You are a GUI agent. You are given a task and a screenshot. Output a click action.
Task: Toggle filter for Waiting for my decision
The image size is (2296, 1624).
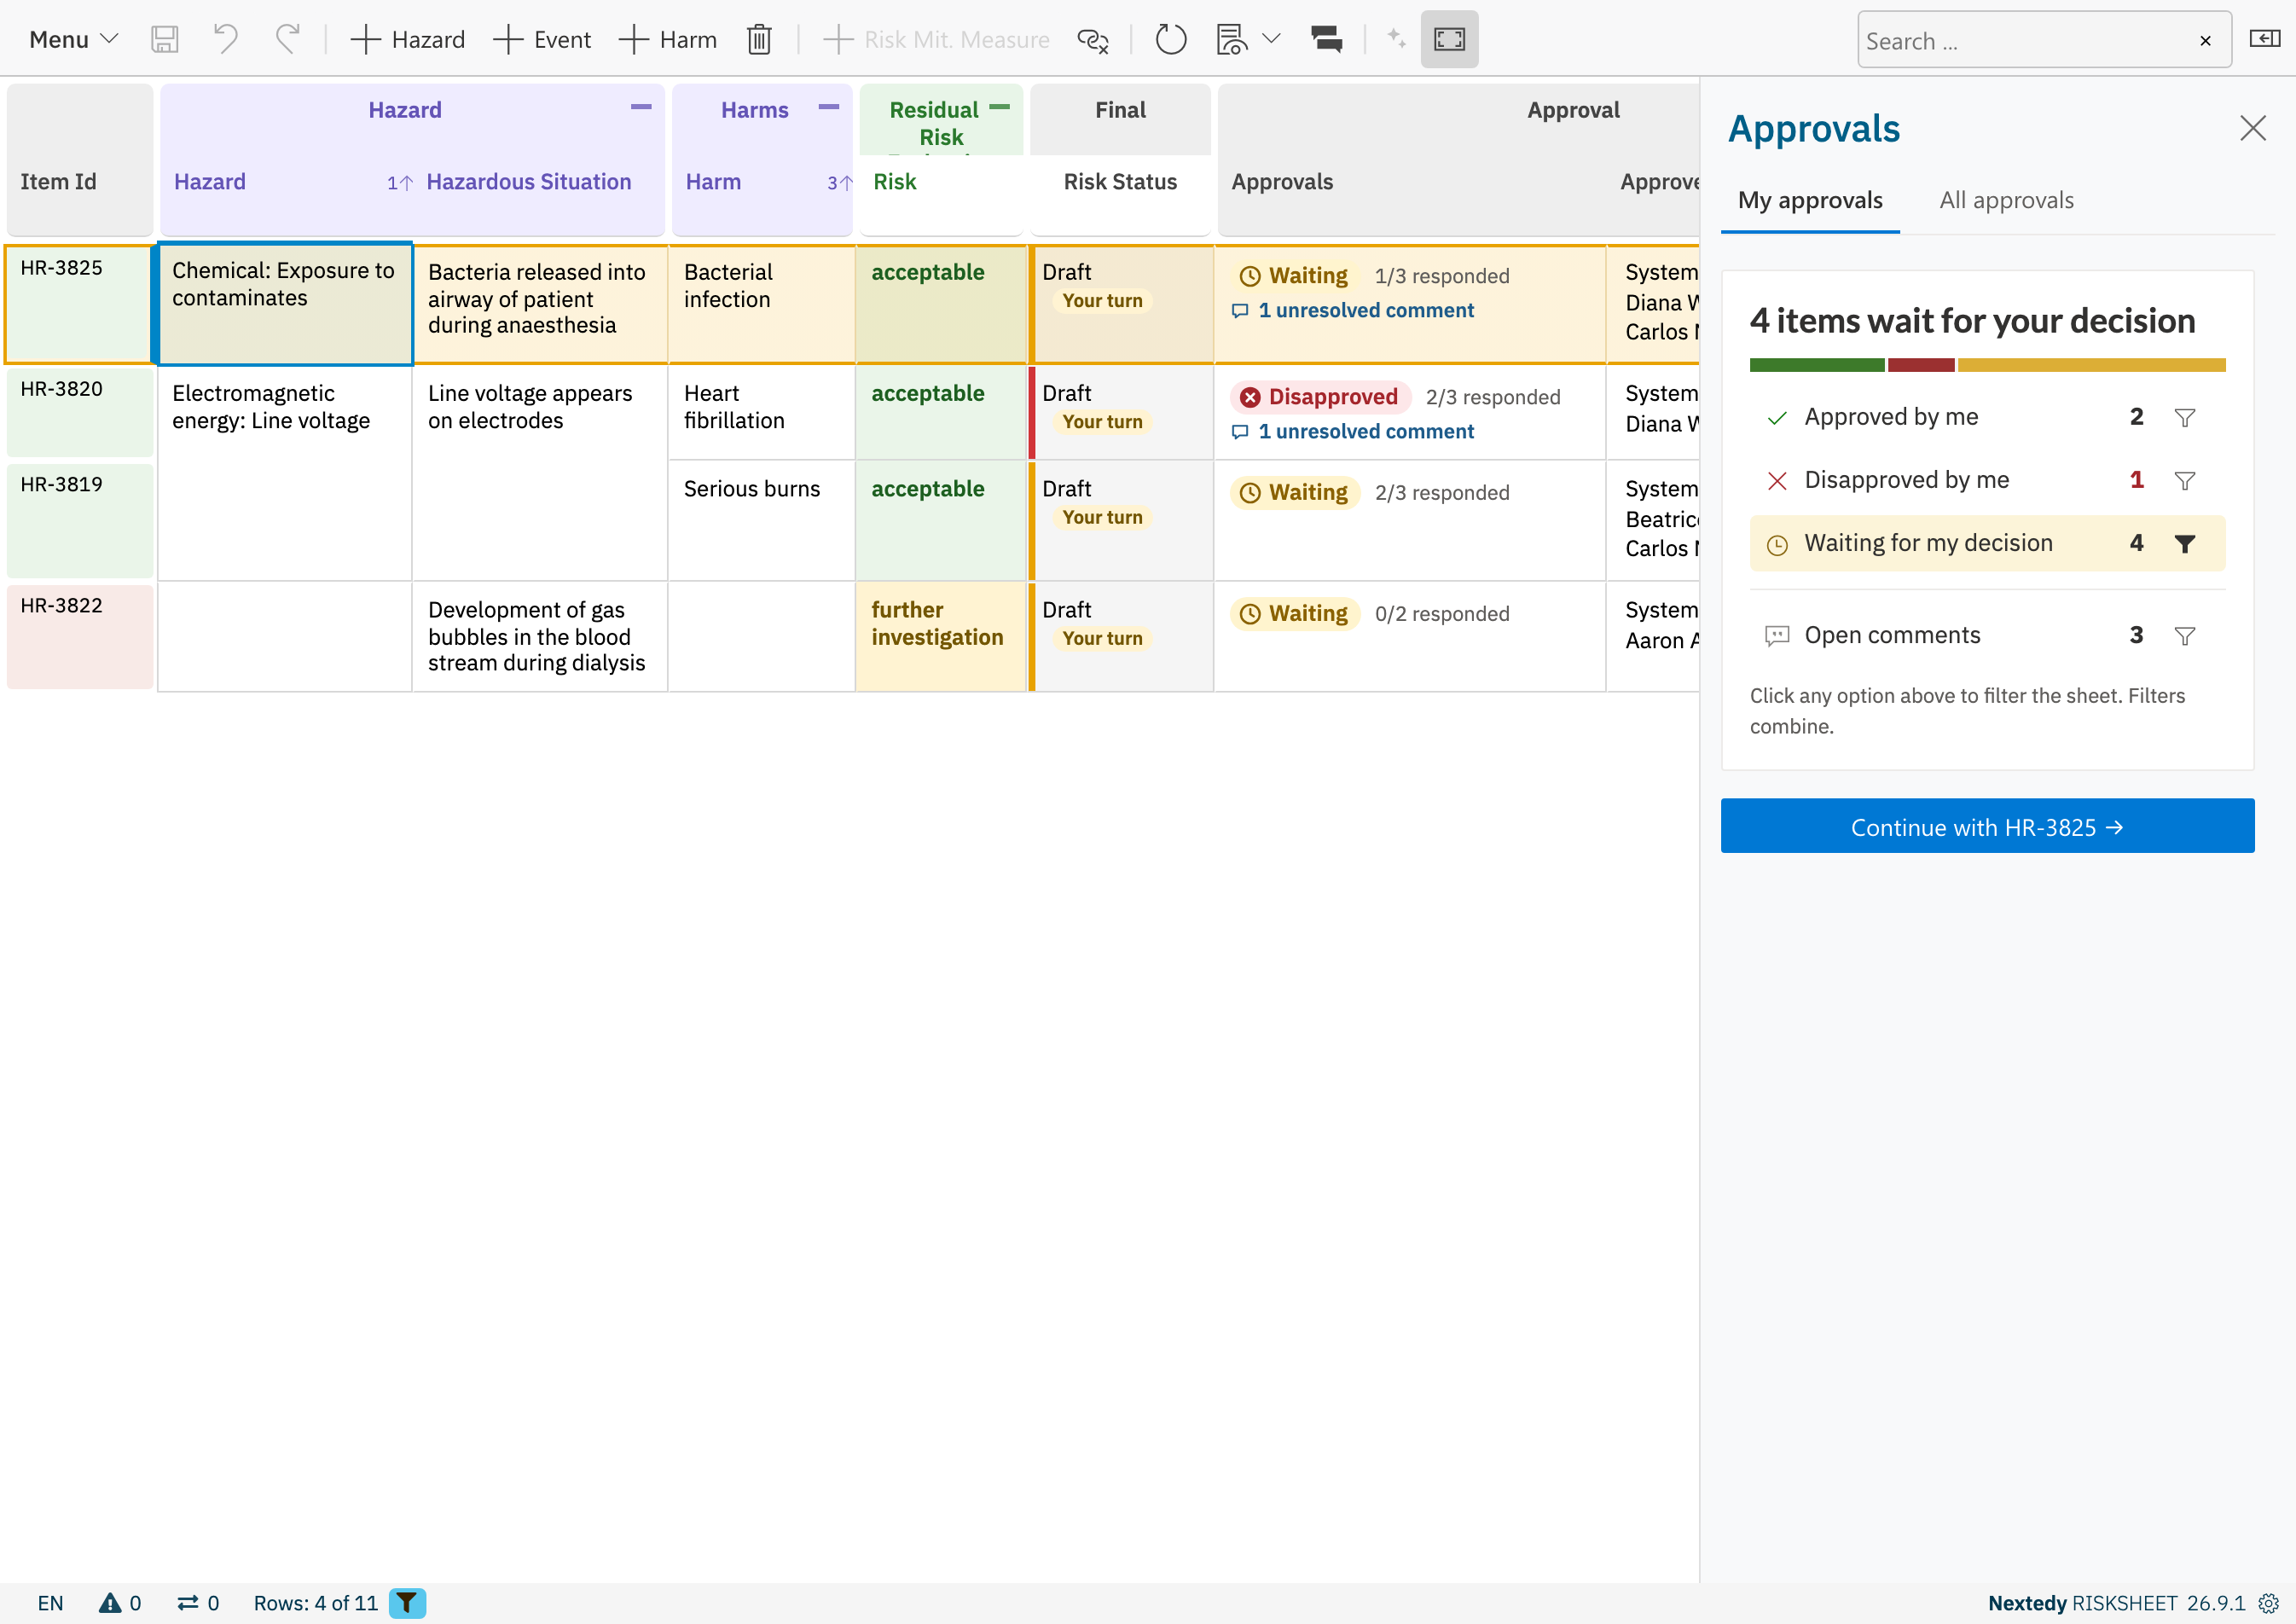[2184, 544]
